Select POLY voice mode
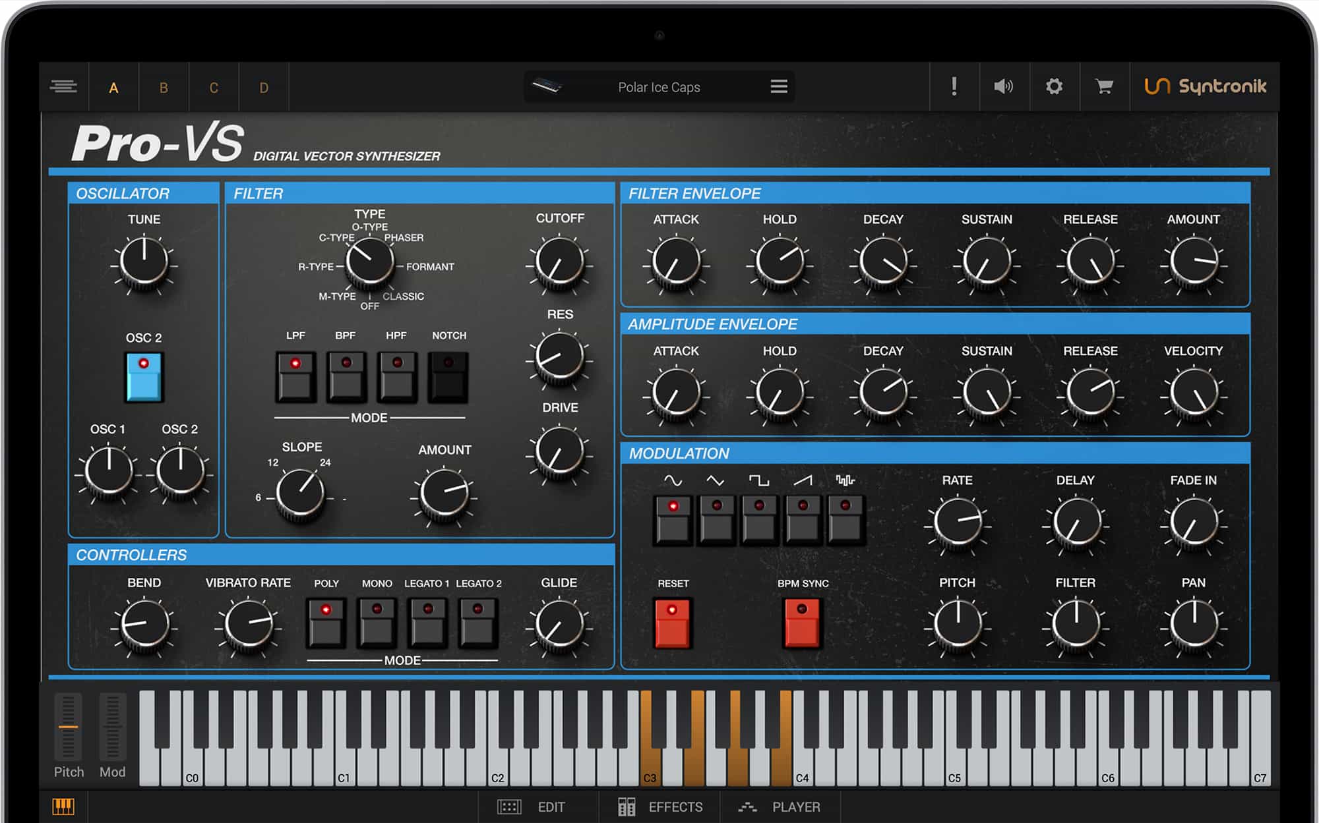 [326, 623]
